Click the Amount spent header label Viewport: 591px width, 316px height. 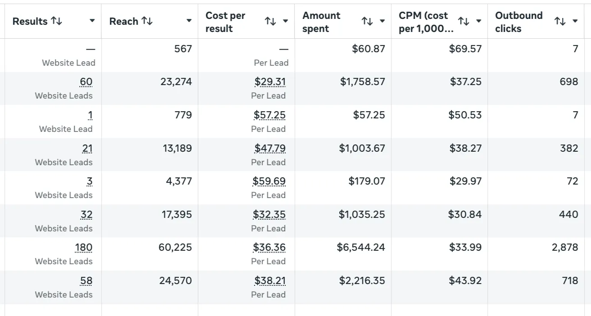point(322,22)
